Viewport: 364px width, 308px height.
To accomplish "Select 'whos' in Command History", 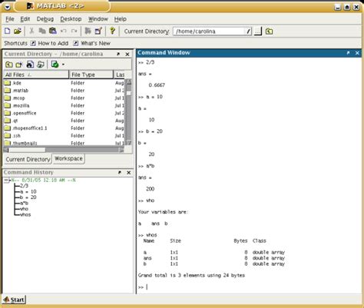I will [25, 215].
